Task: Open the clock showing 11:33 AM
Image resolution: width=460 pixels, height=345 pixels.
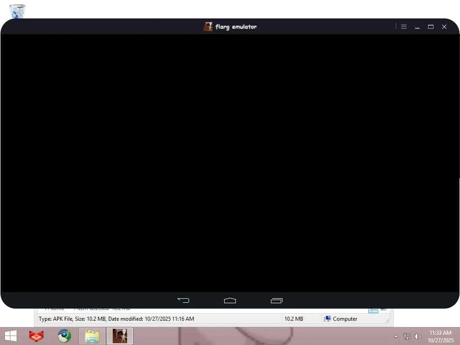Action: pyautogui.click(x=440, y=336)
